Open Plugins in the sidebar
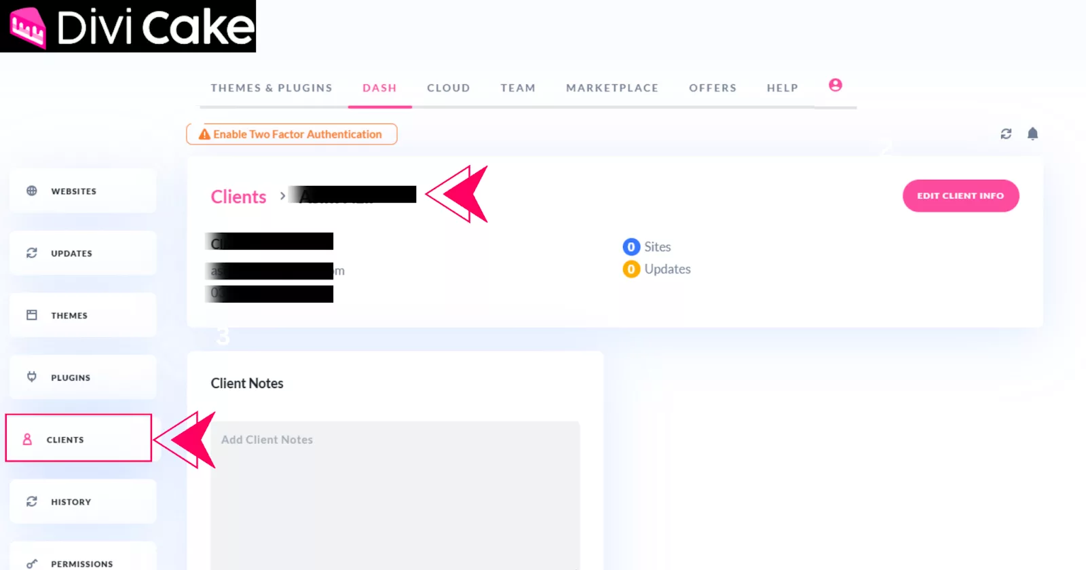 click(83, 377)
